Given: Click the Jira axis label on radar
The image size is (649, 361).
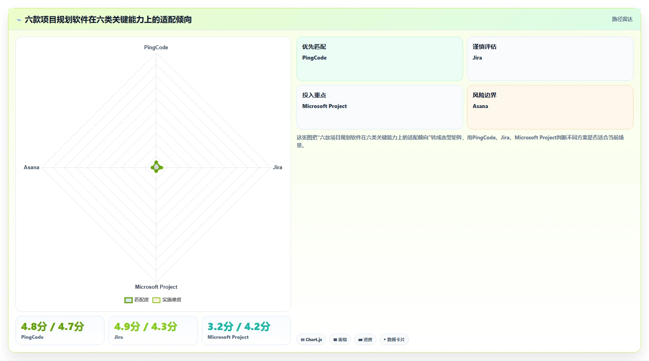Looking at the screenshot, I should [x=277, y=167].
